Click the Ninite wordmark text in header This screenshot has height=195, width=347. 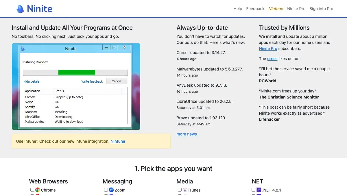click(40, 9)
